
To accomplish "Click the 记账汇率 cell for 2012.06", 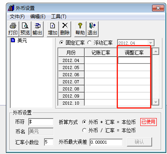I will click(101, 75).
